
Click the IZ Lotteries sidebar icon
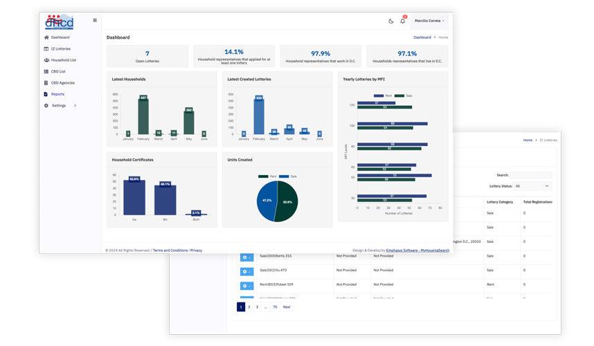point(46,49)
